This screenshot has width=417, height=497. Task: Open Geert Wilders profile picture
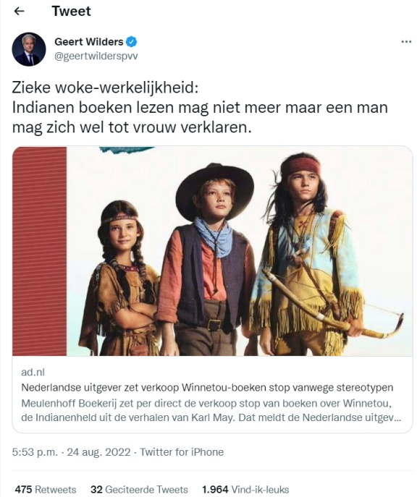29,48
